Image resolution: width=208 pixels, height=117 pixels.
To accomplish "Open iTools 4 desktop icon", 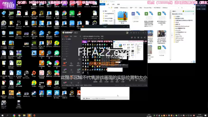I will tap(34, 54).
